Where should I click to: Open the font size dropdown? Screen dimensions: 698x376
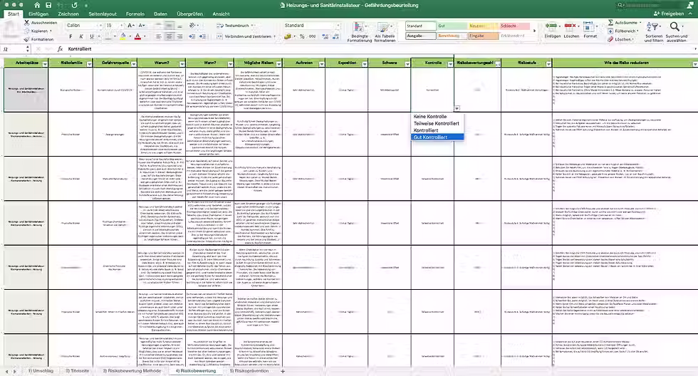[x=122, y=26]
